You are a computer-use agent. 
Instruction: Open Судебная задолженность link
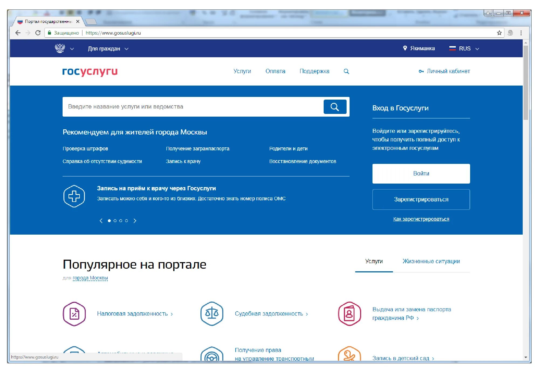pyautogui.click(x=271, y=314)
